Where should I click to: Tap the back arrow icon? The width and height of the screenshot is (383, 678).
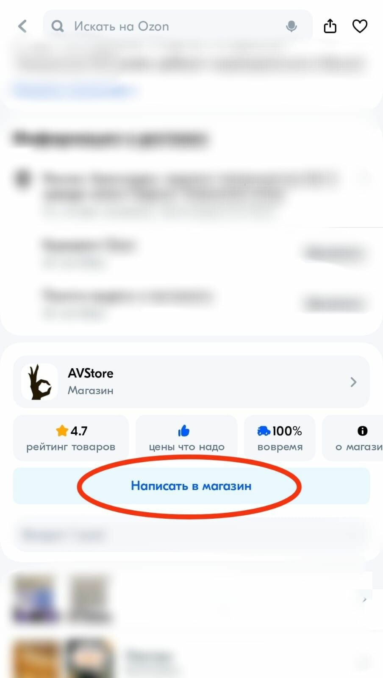[x=22, y=26]
